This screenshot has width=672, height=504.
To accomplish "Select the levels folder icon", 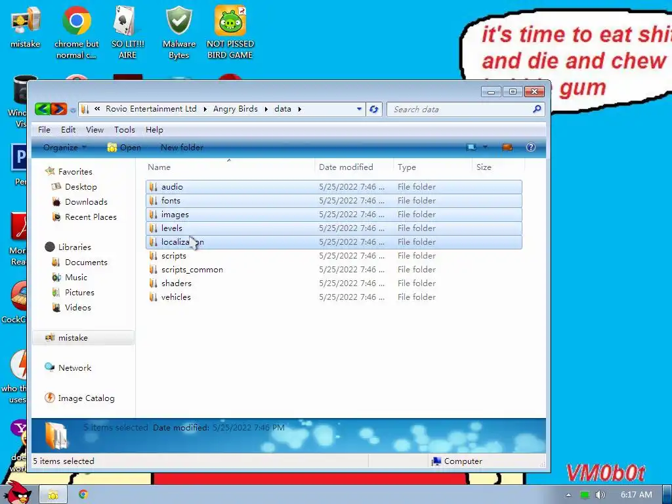I will tap(153, 228).
